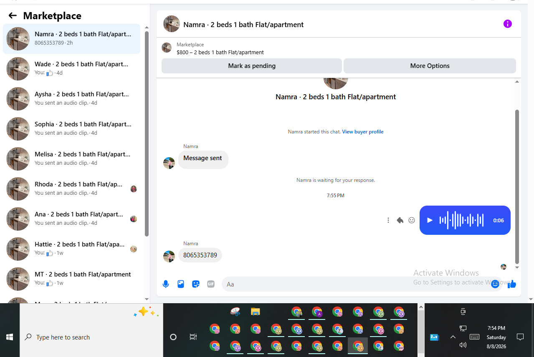Image resolution: width=534 pixels, height=357 pixels.
Task: Click the seen receipt avatar under chat
Action: [504, 267]
